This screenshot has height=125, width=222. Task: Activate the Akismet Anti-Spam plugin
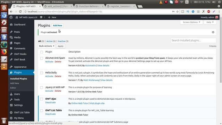49,62
